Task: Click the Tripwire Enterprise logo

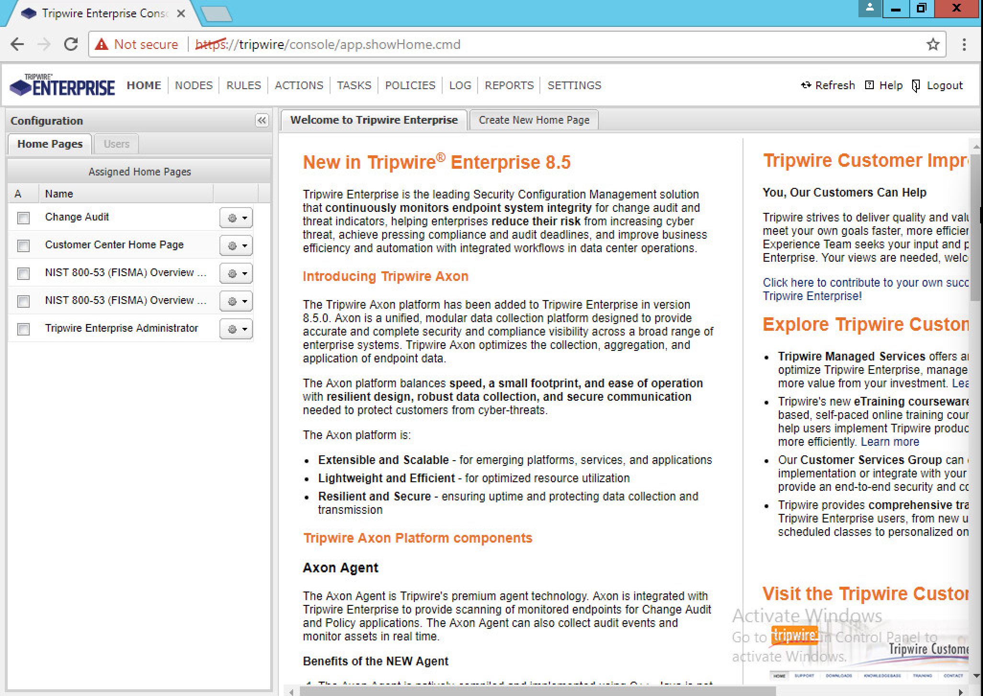Action: coord(62,85)
